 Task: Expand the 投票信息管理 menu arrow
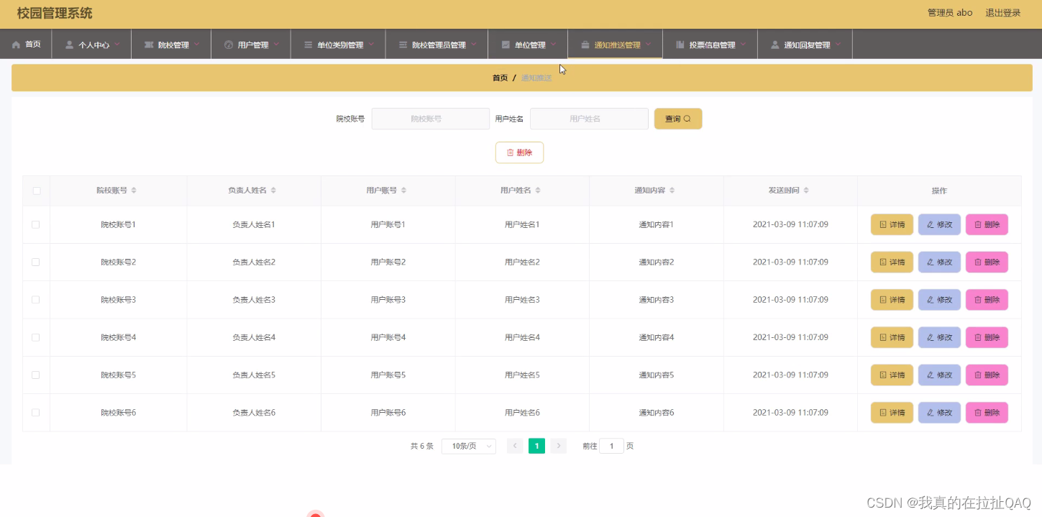744,44
